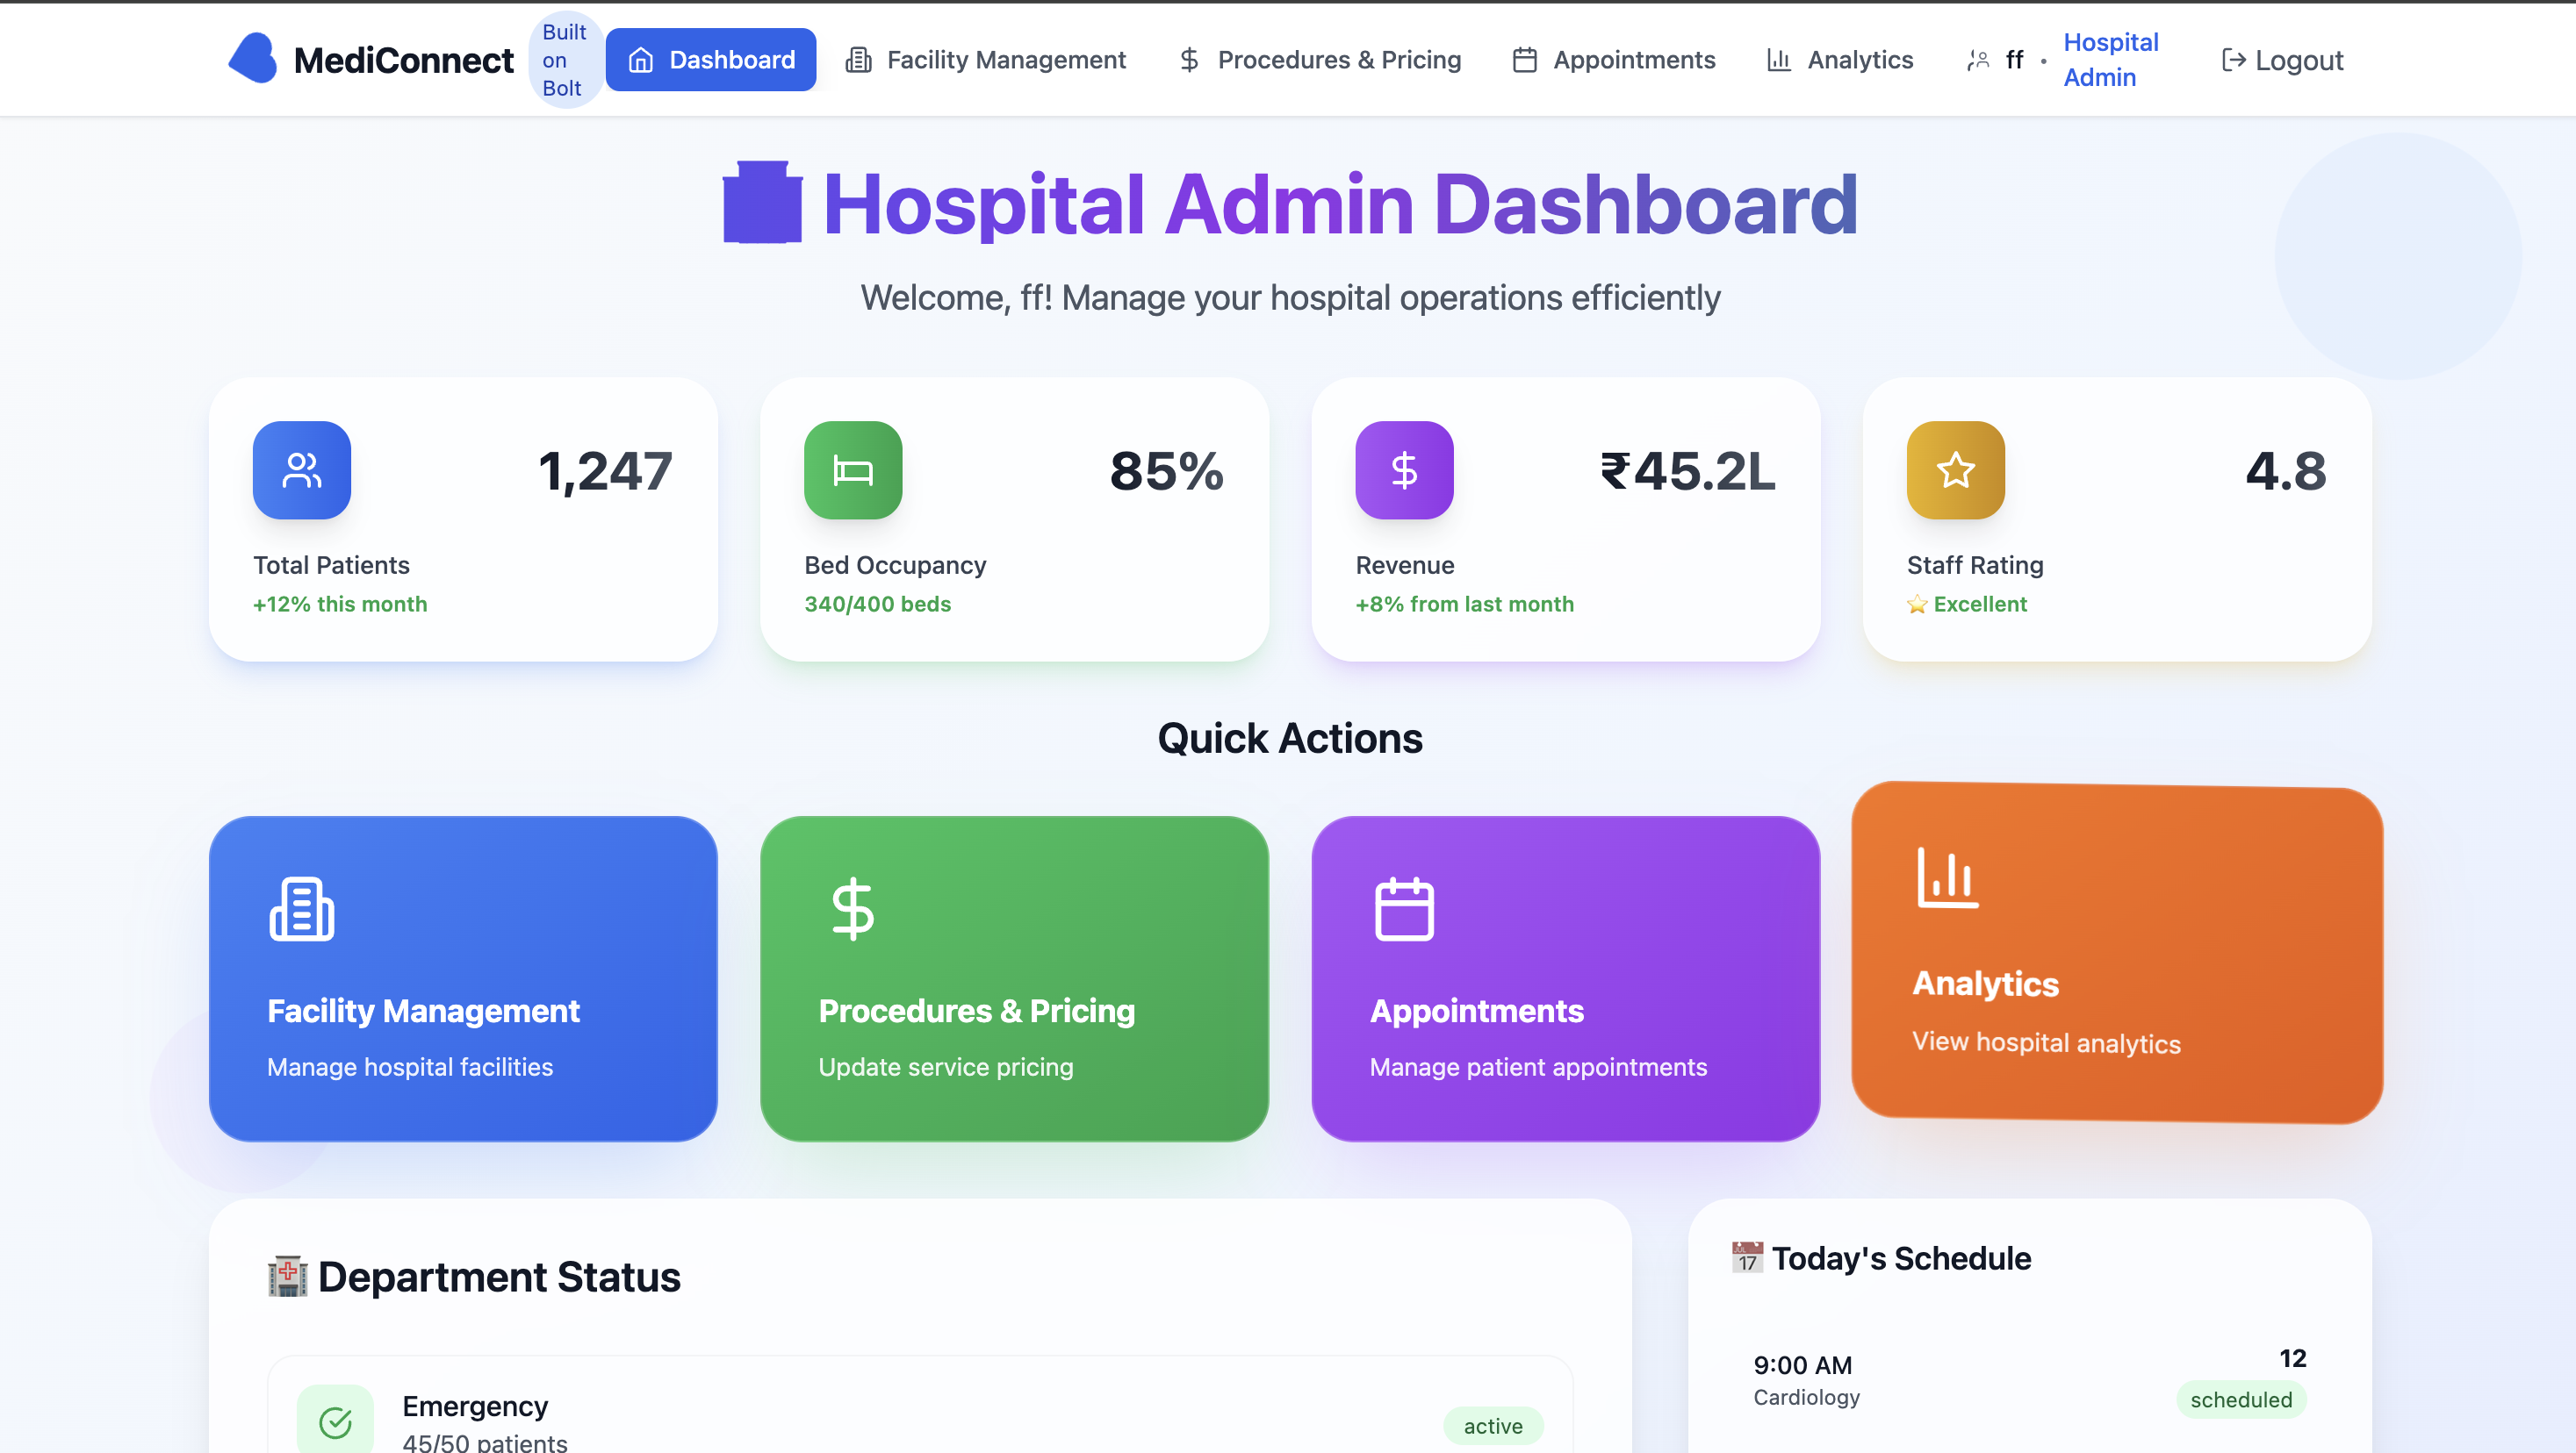Click the dollar icon in Procedures card
The width and height of the screenshot is (2576, 1453).
point(852,908)
